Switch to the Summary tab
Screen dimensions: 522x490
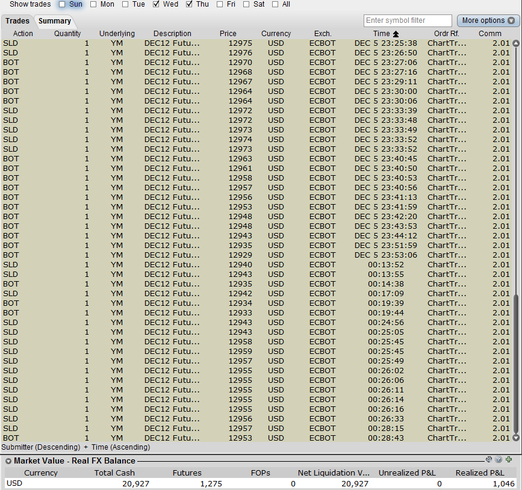[x=55, y=21]
